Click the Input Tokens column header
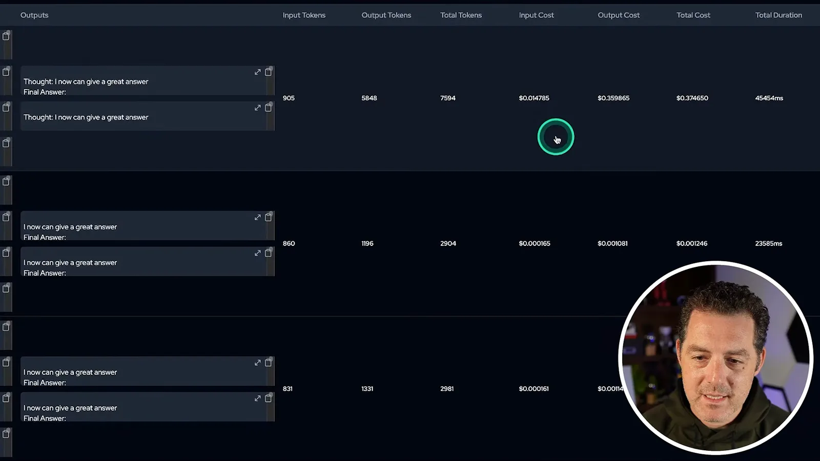Viewport: 820px width, 461px height. pyautogui.click(x=304, y=15)
